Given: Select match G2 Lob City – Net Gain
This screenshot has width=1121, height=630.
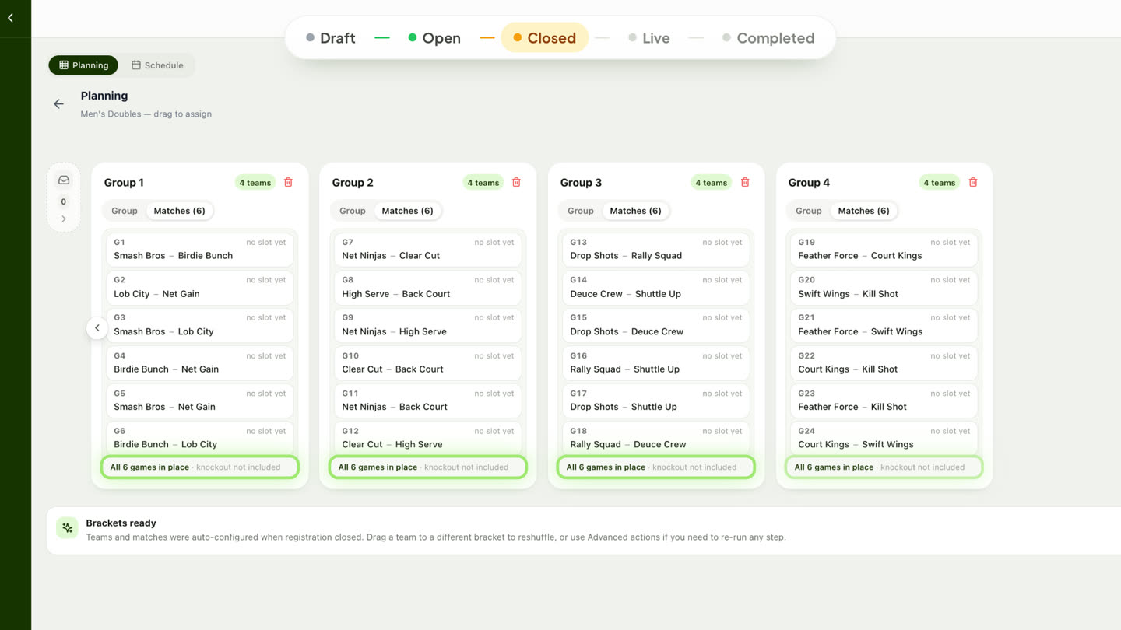Looking at the screenshot, I should pos(200,287).
